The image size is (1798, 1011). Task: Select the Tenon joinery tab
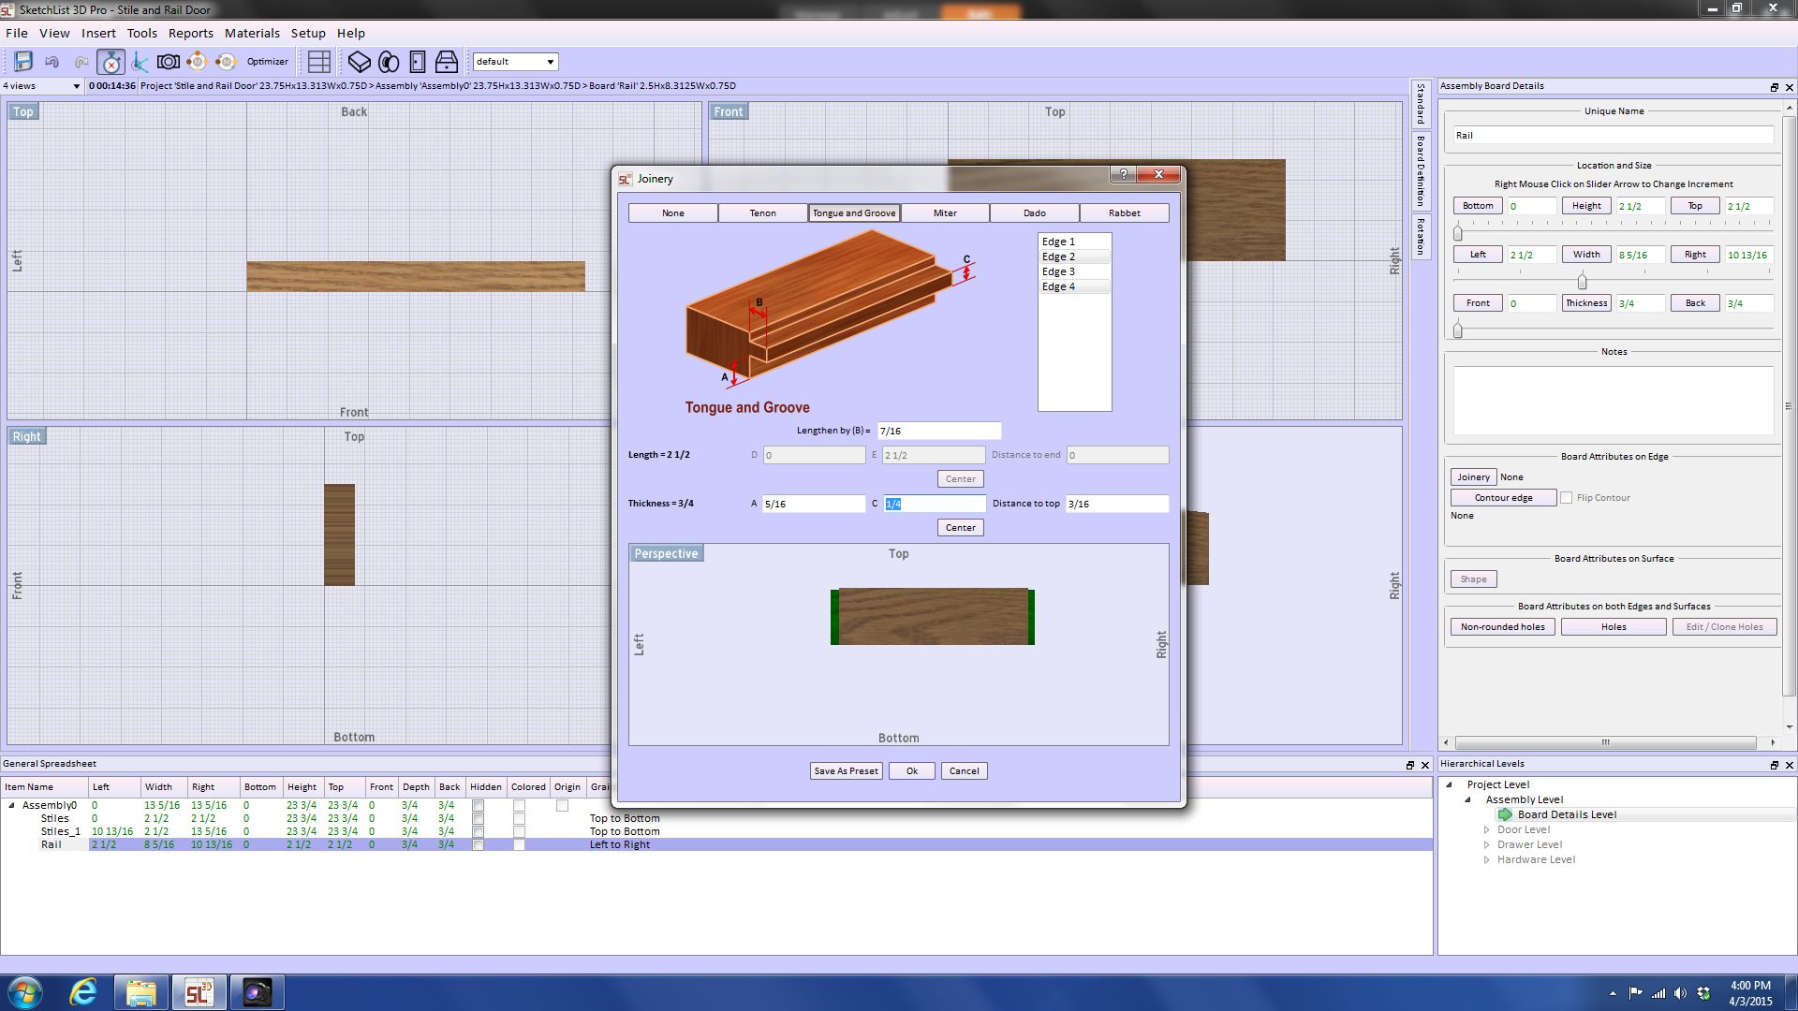(762, 213)
